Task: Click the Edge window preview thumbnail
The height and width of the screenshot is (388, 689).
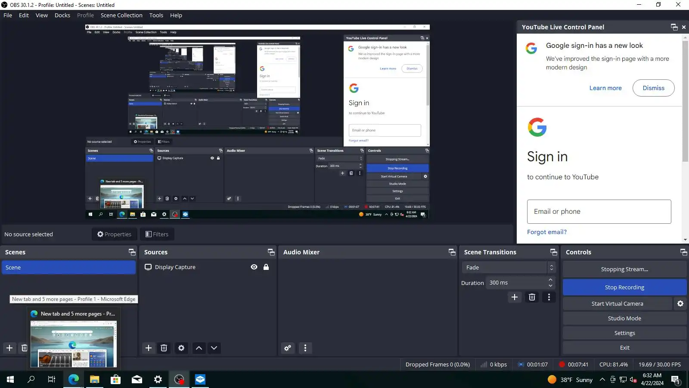Action: [74, 344]
